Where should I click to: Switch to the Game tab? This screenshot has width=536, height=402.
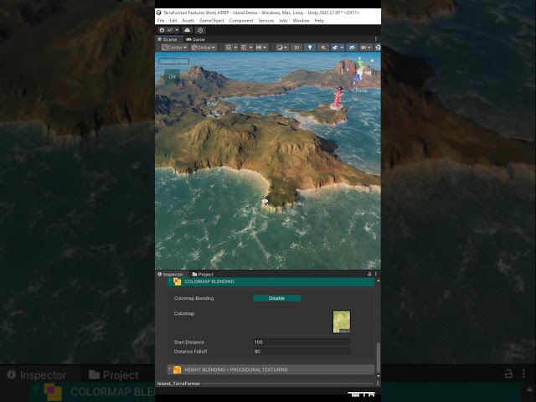tap(195, 39)
